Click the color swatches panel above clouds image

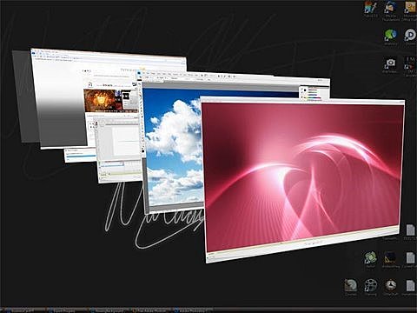[312, 93]
